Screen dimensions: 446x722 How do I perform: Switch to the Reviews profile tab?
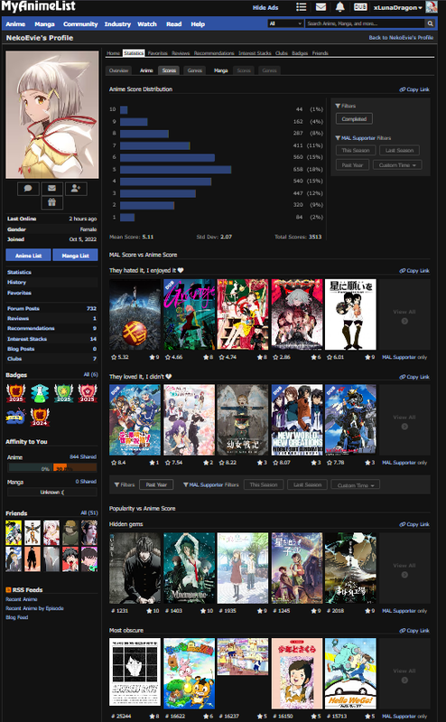click(181, 53)
